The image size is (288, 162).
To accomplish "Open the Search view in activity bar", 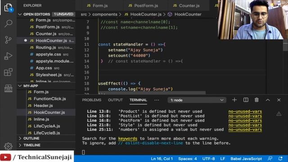I will point(8,23).
